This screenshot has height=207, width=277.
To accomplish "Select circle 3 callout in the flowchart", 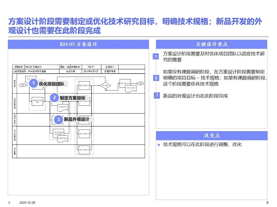I will 58,120.
